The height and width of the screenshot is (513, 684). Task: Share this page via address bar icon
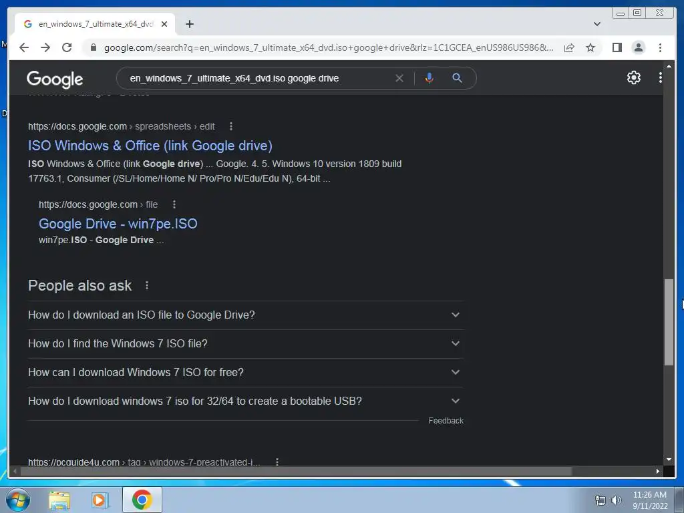point(569,47)
